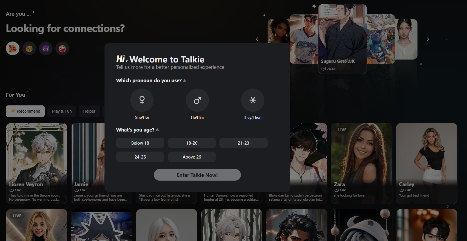Click the white-haired anime girl carousel image

[x=381, y=39]
